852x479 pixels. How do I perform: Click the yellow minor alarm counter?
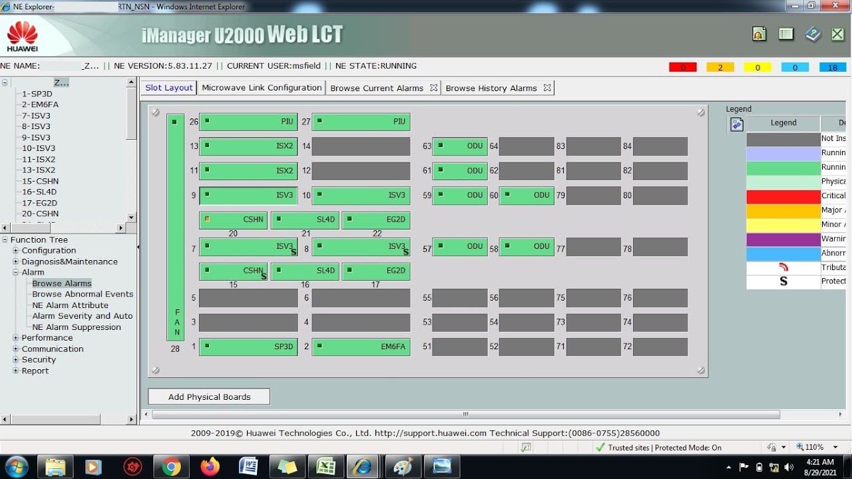coord(757,67)
